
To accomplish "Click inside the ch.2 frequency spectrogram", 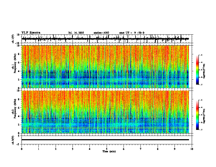I will tap(105, 112).
